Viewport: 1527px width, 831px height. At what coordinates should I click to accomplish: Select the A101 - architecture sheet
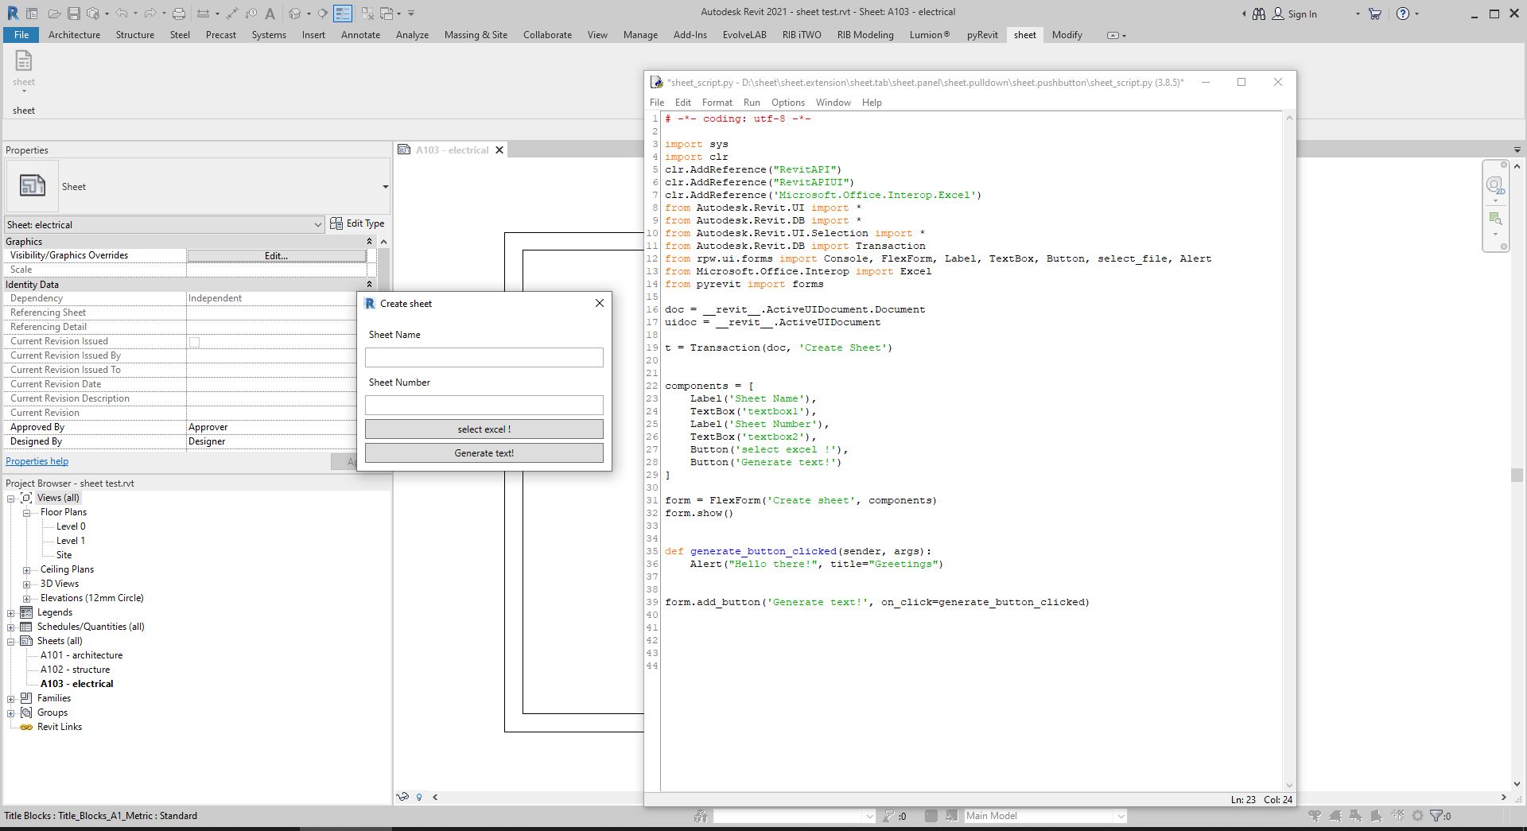[81, 656]
